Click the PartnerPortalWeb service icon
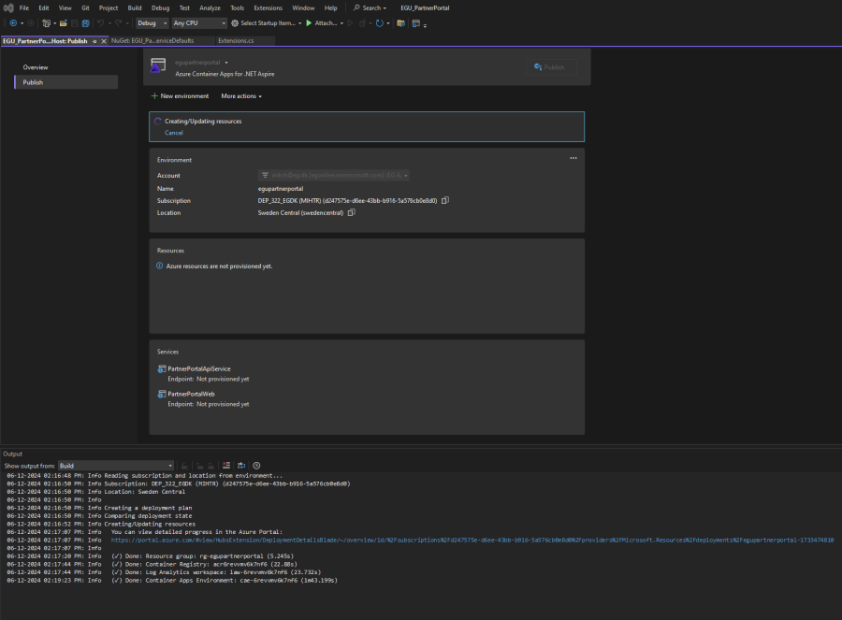The image size is (842, 620). pyautogui.click(x=162, y=394)
